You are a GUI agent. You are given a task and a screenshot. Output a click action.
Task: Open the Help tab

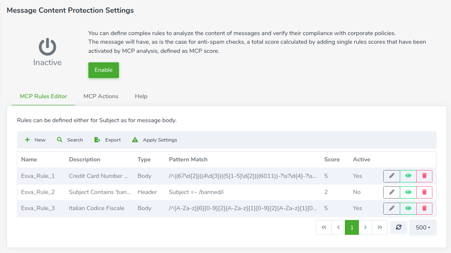[x=141, y=96]
